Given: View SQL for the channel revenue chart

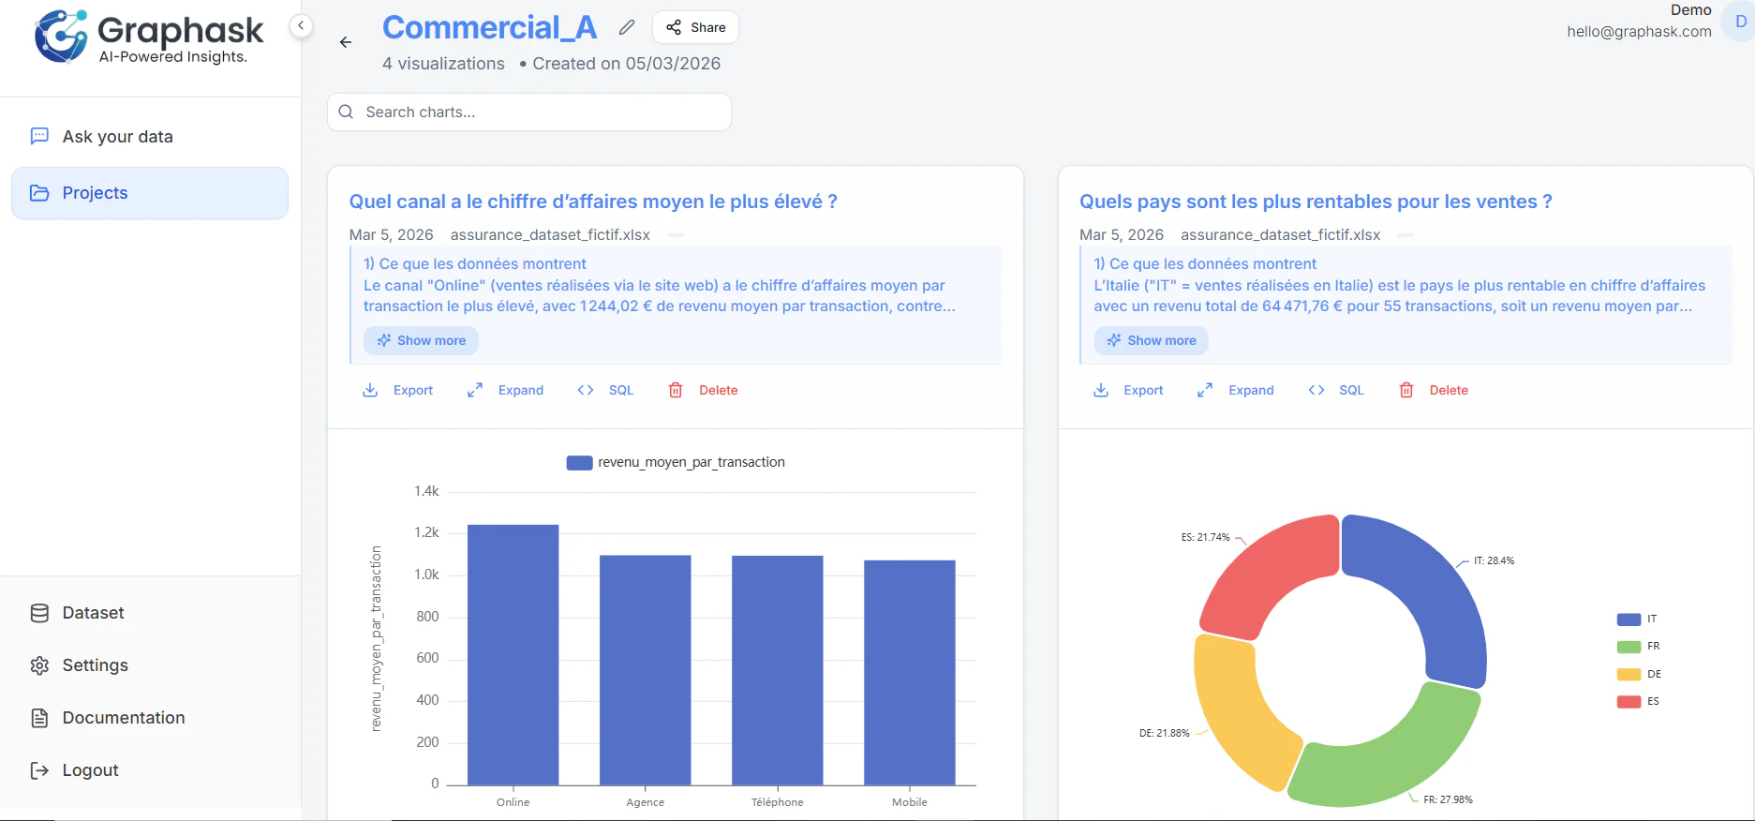Looking at the screenshot, I should pyautogui.click(x=605, y=390).
